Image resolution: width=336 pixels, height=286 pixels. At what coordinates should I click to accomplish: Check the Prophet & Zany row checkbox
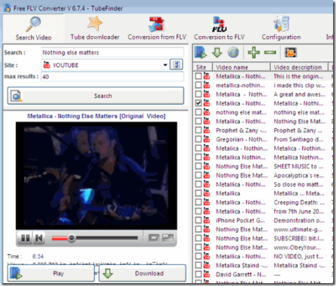(198, 130)
